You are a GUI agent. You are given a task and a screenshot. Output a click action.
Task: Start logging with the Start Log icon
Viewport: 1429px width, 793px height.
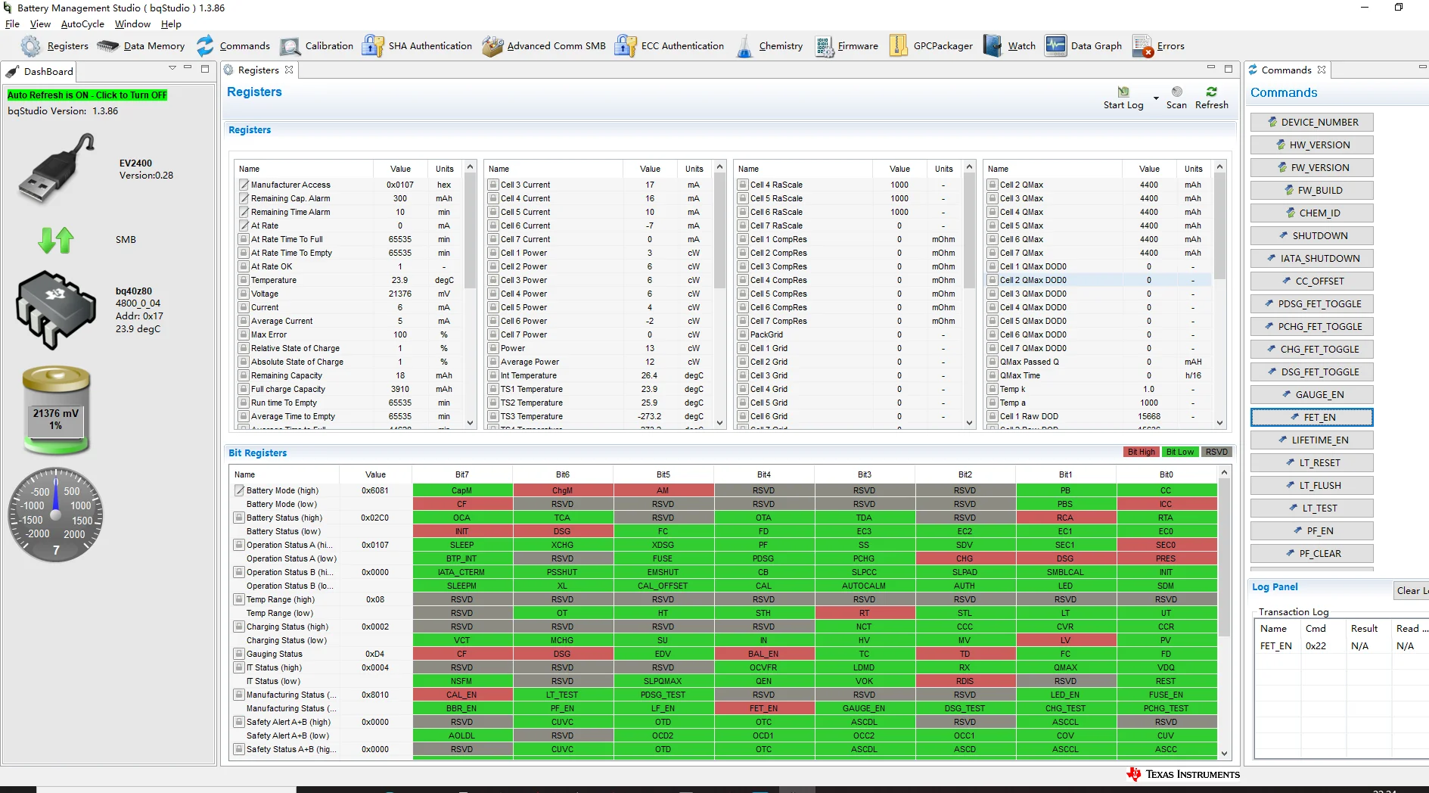click(1123, 92)
